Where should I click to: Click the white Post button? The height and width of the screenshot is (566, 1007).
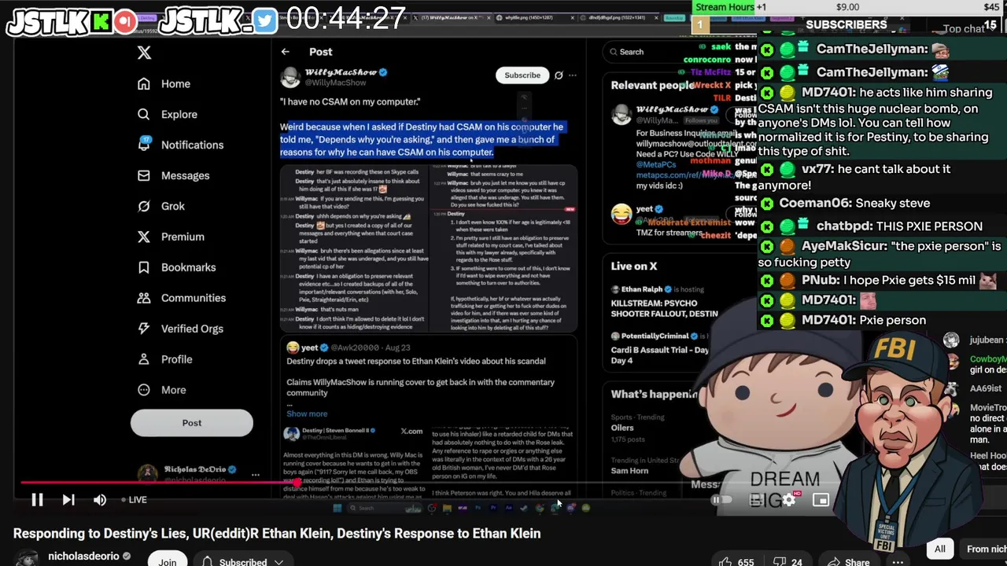pos(192,423)
